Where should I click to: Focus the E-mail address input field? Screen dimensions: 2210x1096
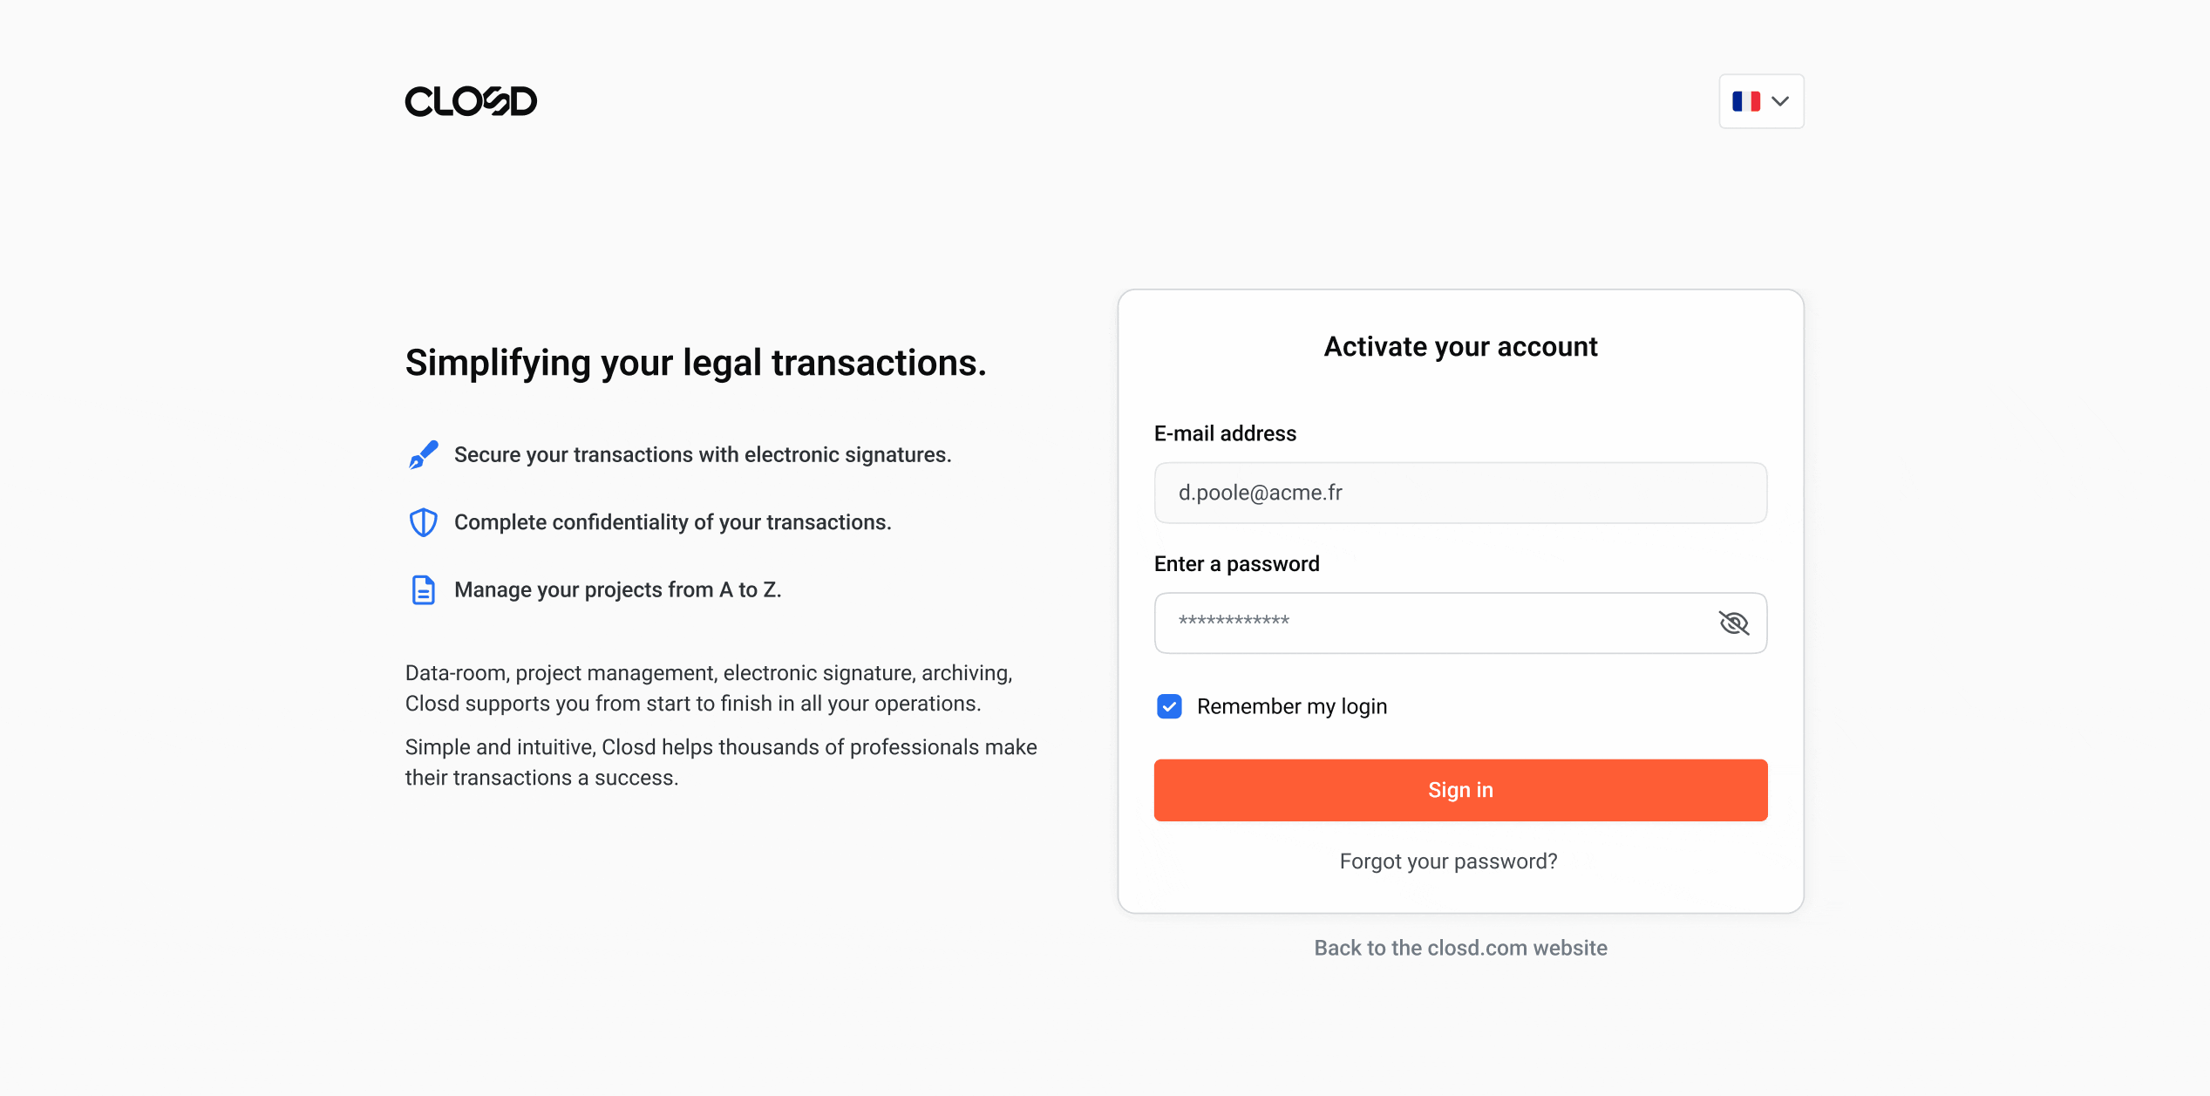pyautogui.click(x=1461, y=493)
